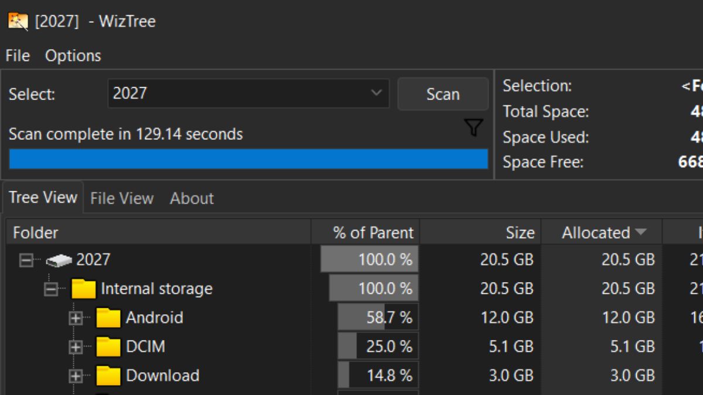Click the Selection: label
This screenshot has height=395, width=703.
click(x=537, y=86)
